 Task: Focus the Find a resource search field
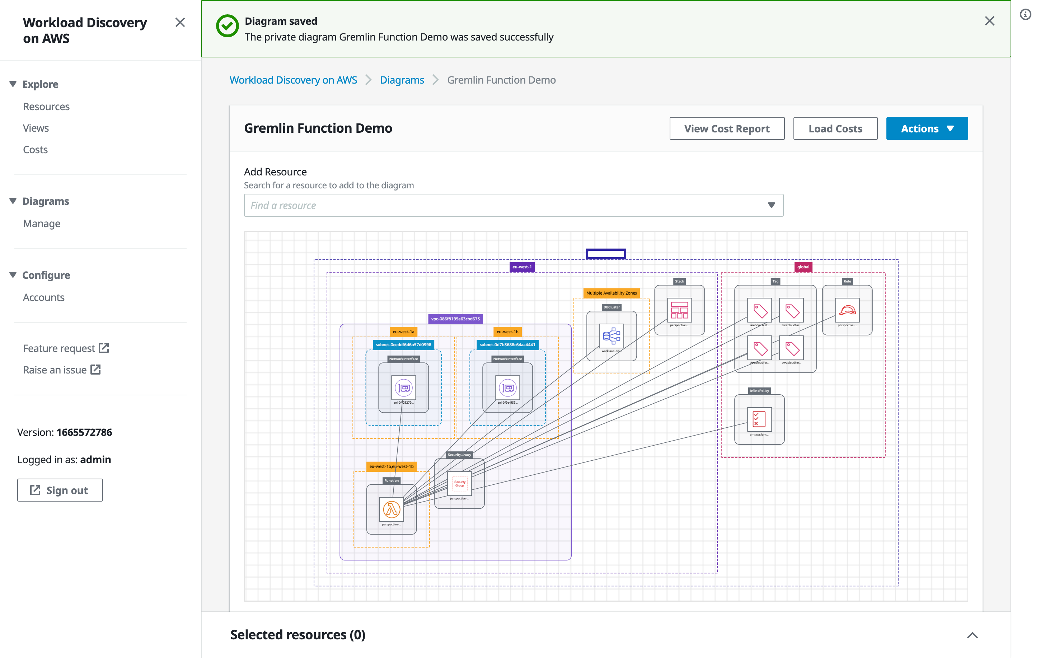tap(514, 205)
